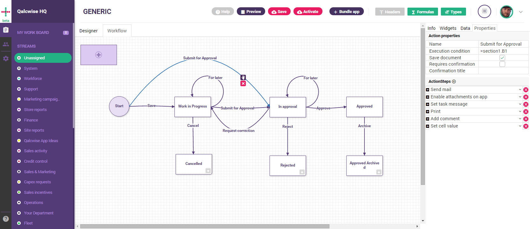Edit the Name property value field
This screenshot has height=229, width=530.
click(x=503, y=44)
